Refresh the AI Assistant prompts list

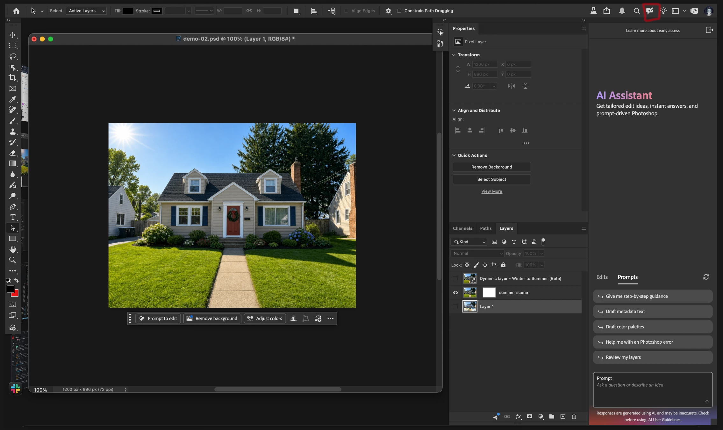(706, 277)
